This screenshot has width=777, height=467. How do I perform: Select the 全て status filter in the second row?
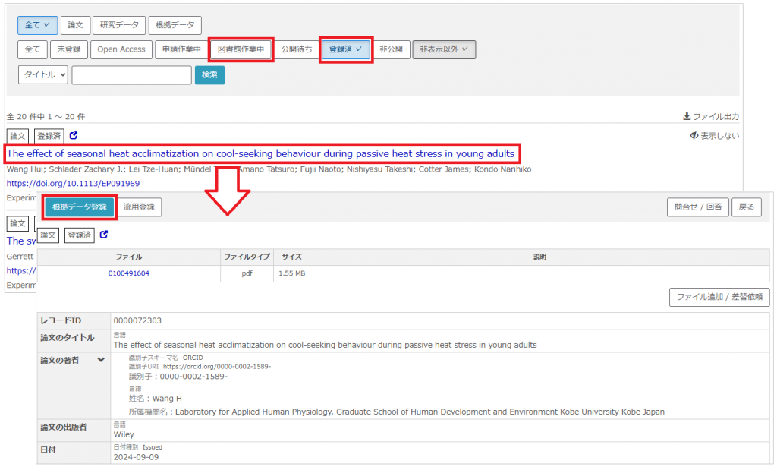point(33,49)
